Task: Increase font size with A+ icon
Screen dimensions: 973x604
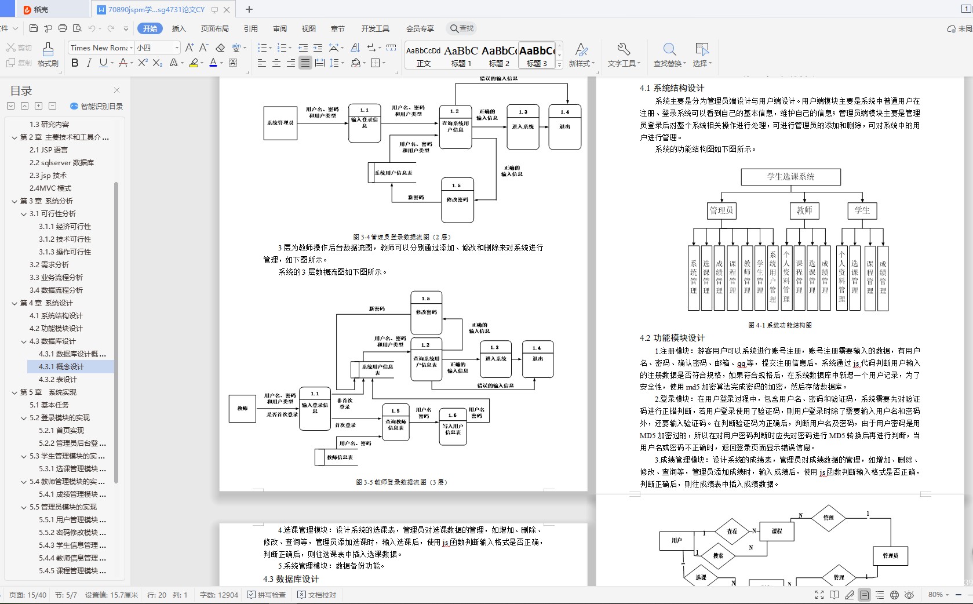Action: pos(190,48)
